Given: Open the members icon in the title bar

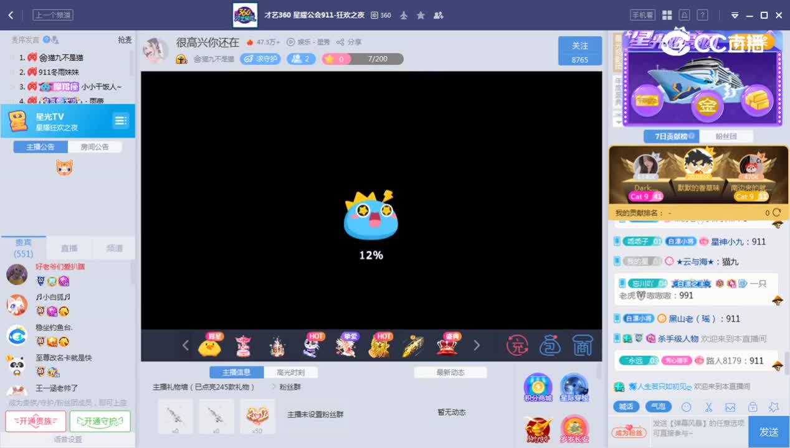Looking at the screenshot, I should tap(438, 15).
